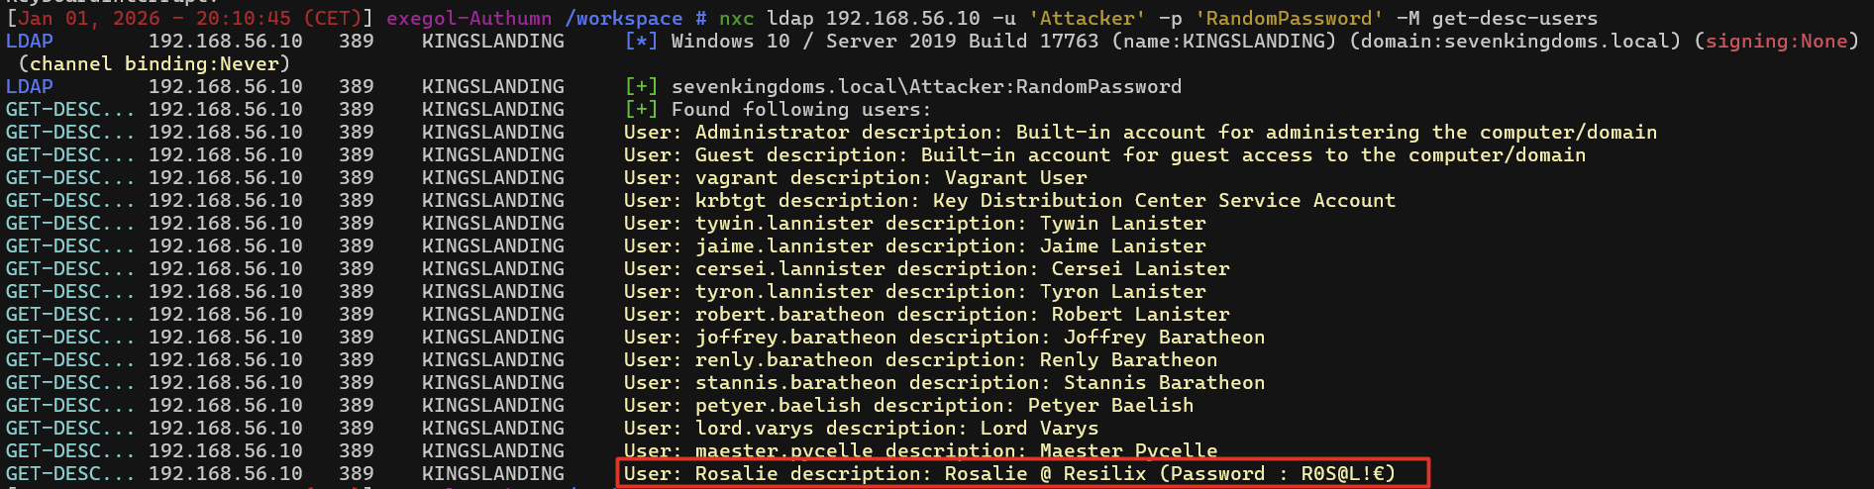Click the highlighted Rosalie password description line
Viewport: 1874px width, 489px height.
[1022, 473]
